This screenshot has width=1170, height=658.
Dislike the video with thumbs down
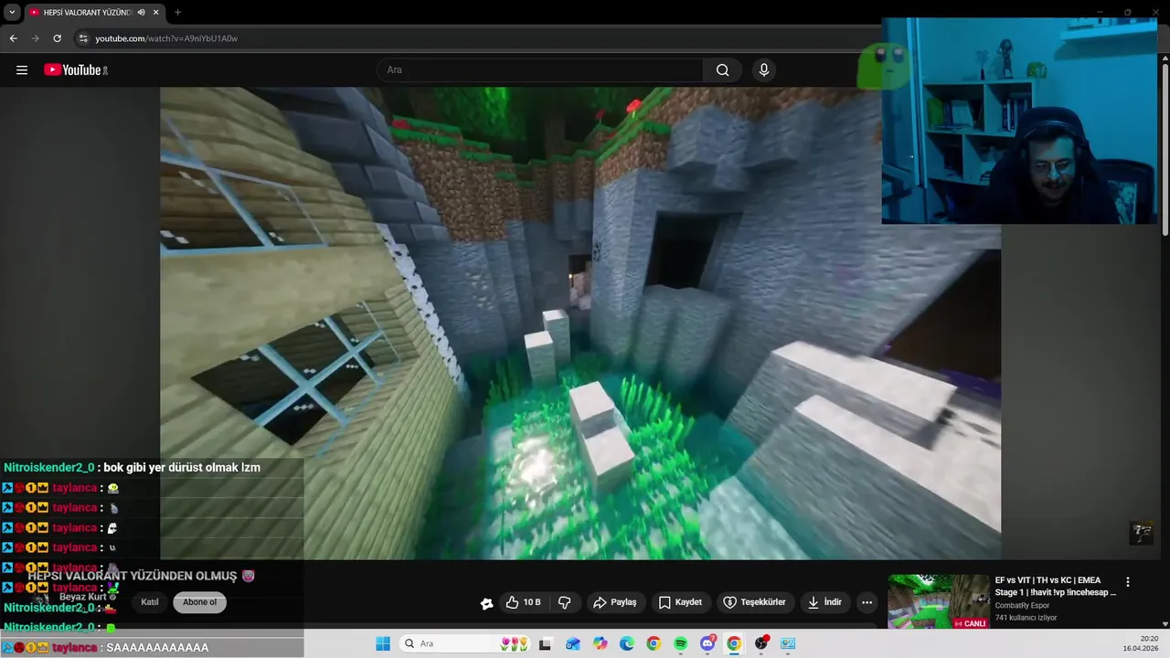pyautogui.click(x=565, y=602)
